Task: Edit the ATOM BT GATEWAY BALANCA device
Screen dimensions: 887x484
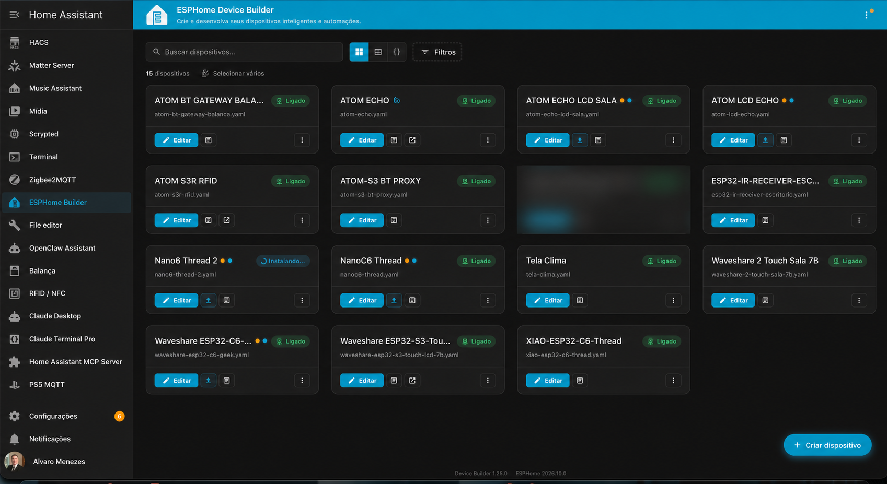Action: coord(176,140)
